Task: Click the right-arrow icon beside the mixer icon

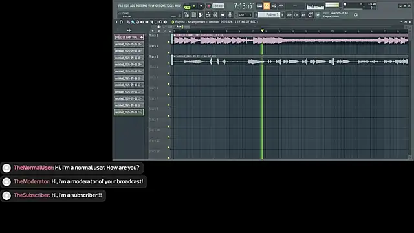Action: [223, 15]
